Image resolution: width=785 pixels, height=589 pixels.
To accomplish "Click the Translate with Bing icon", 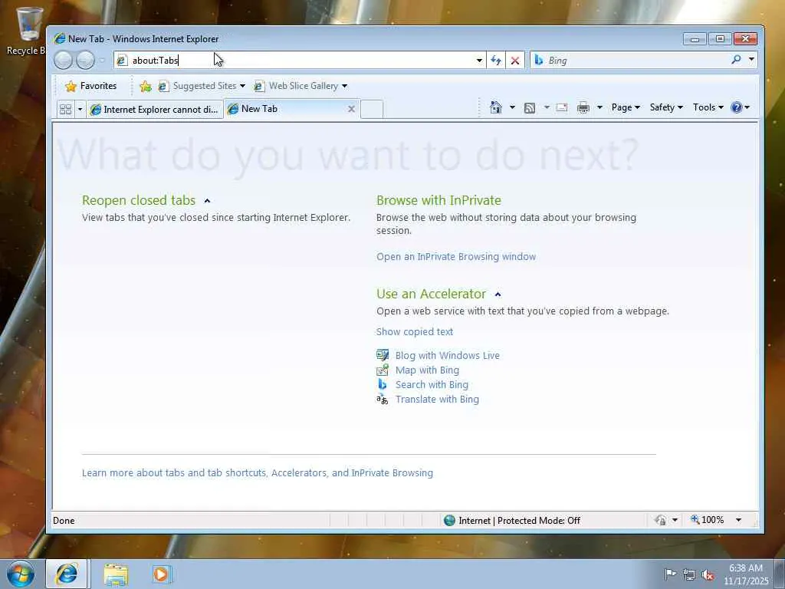I will 383,399.
